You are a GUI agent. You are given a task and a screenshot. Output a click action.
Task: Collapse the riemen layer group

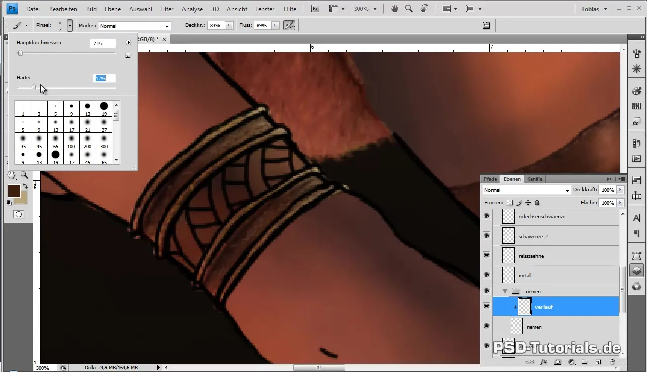tap(505, 291)
